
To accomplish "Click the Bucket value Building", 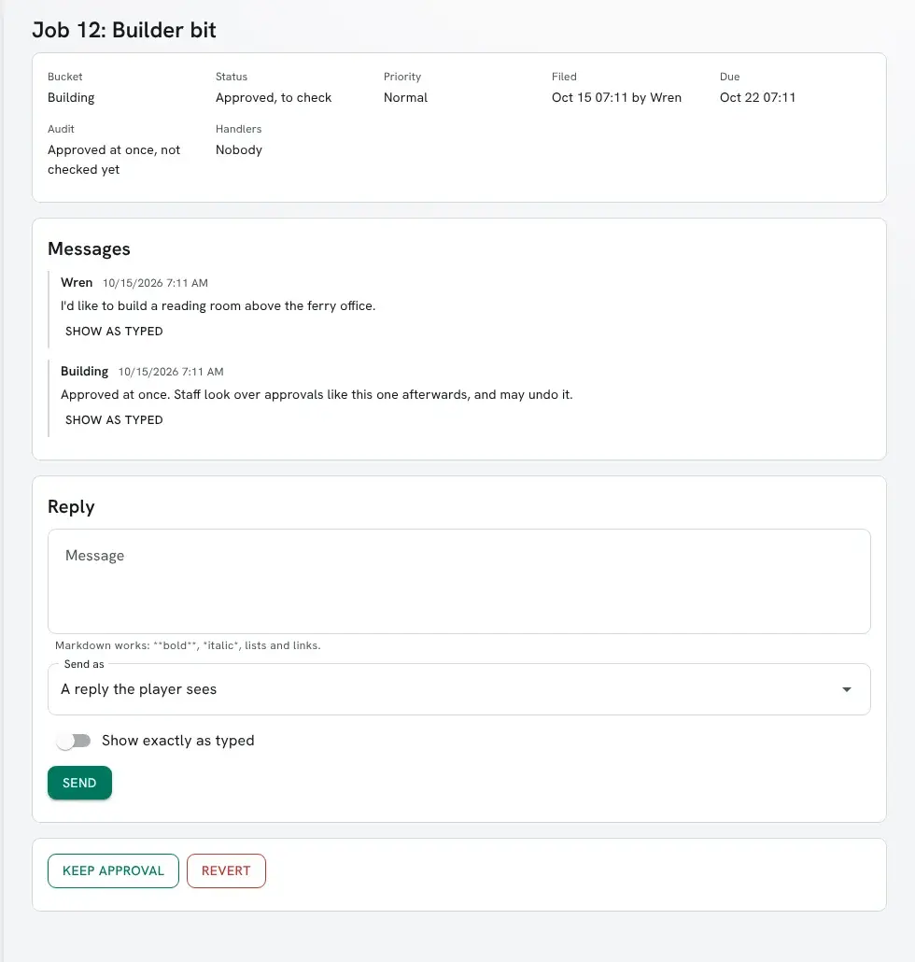I will pos(71,97).
